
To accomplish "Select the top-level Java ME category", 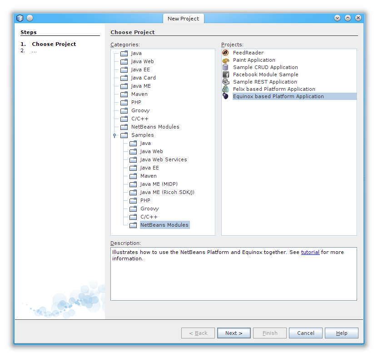I will 141,86.
